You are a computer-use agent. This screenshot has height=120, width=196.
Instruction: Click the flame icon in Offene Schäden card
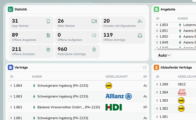(48, 49)
